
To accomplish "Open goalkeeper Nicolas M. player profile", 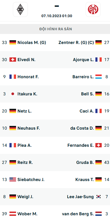I will coord(32,43).
